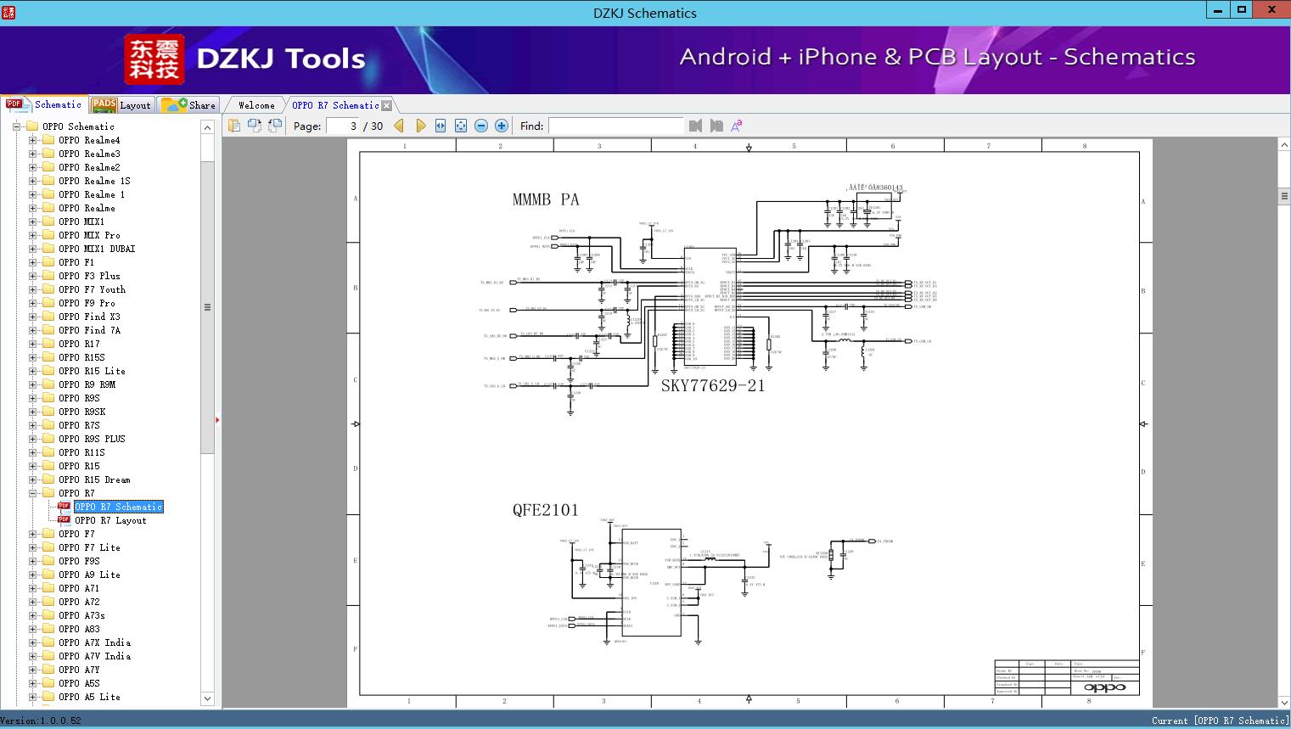
Task: Select the OPPO MIX1 DUBAI tree item
Action: pyautogui.click(x=97, y=249)
